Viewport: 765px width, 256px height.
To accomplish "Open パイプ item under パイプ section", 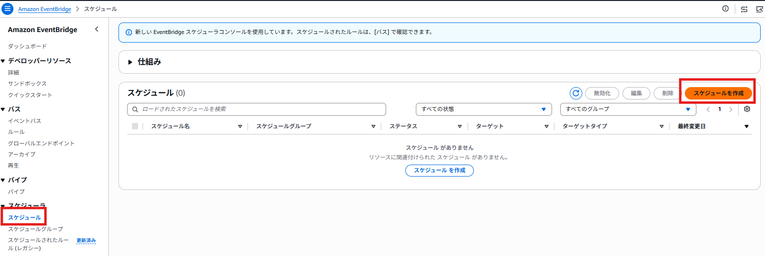I will 16,191.
